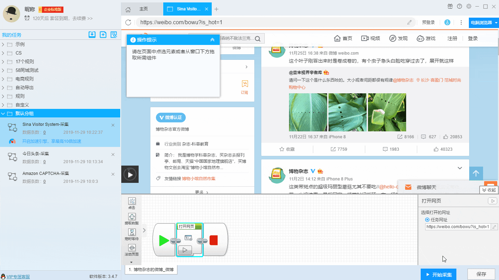The width and height of the screenshot is (499, 280).
Task: Click the user avatar picture
Action: tap(11, 13)
